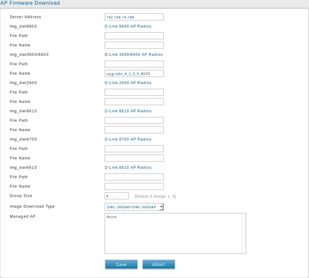309x278 pixels.
Task: Click the dropdown arrow beside DWL-3600AP/DWL-6600AP
Action: pyautogui.click(x=161, y=207)
